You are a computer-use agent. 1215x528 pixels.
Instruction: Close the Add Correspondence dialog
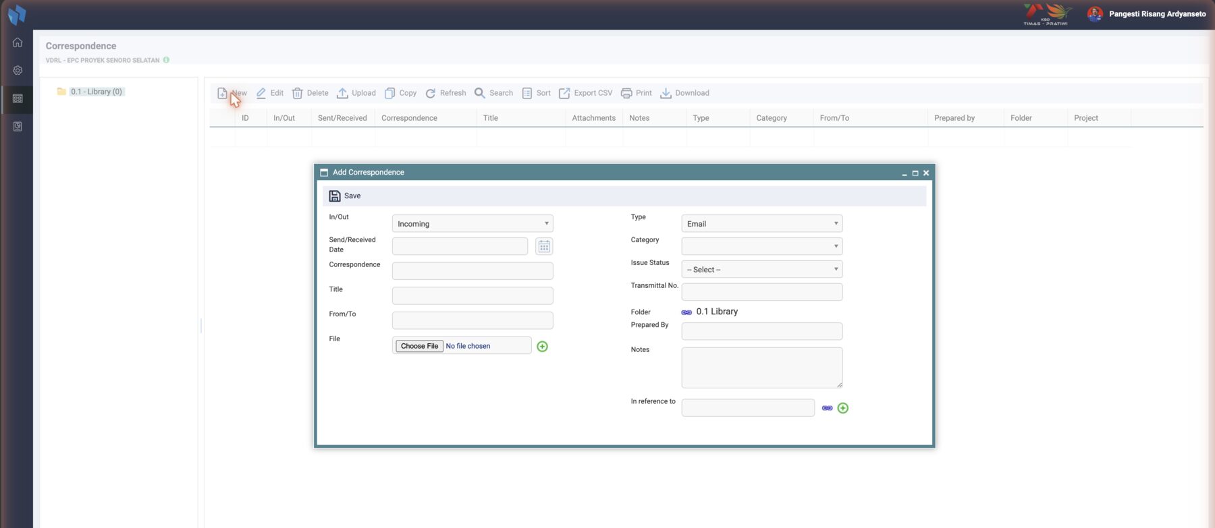pyautogui.click(x=926, y=173)
